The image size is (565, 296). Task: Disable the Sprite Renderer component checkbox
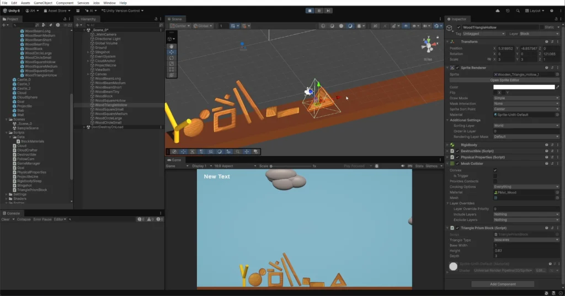(x=457, y=68)
